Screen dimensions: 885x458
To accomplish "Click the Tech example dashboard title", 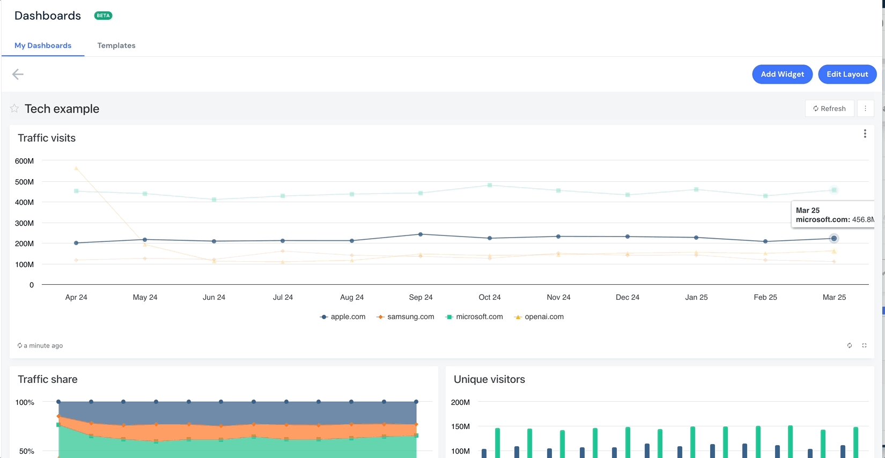I will point(62,109).
